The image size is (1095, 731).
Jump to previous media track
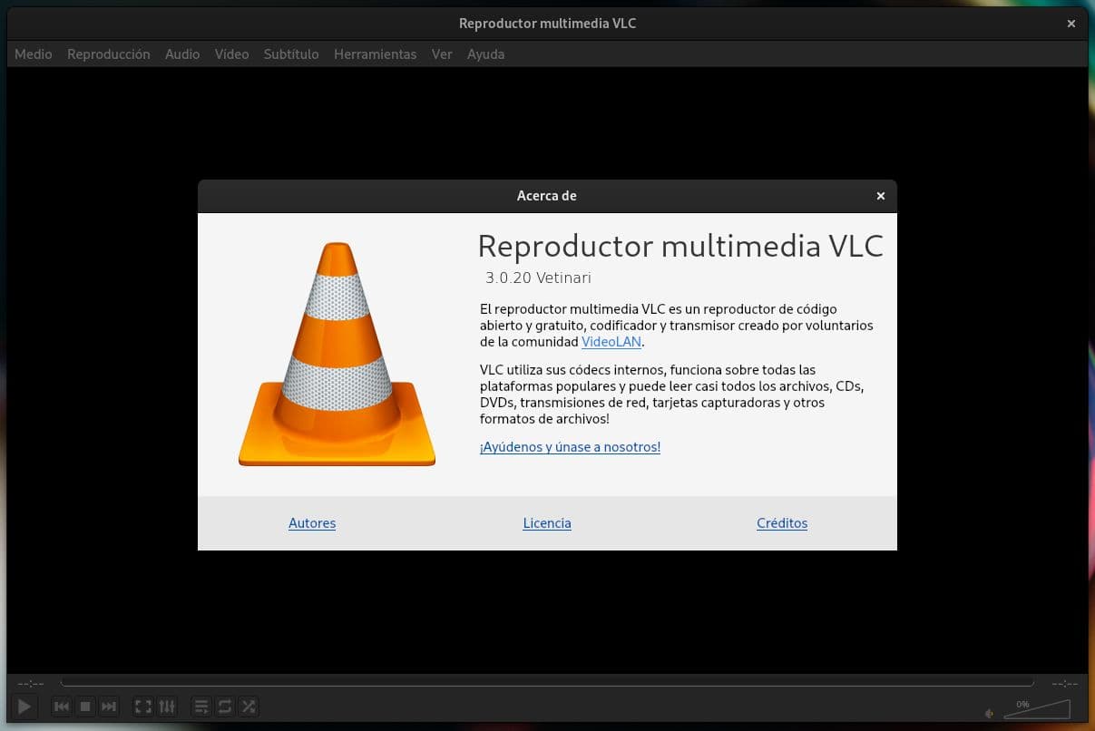coord(62,706)
